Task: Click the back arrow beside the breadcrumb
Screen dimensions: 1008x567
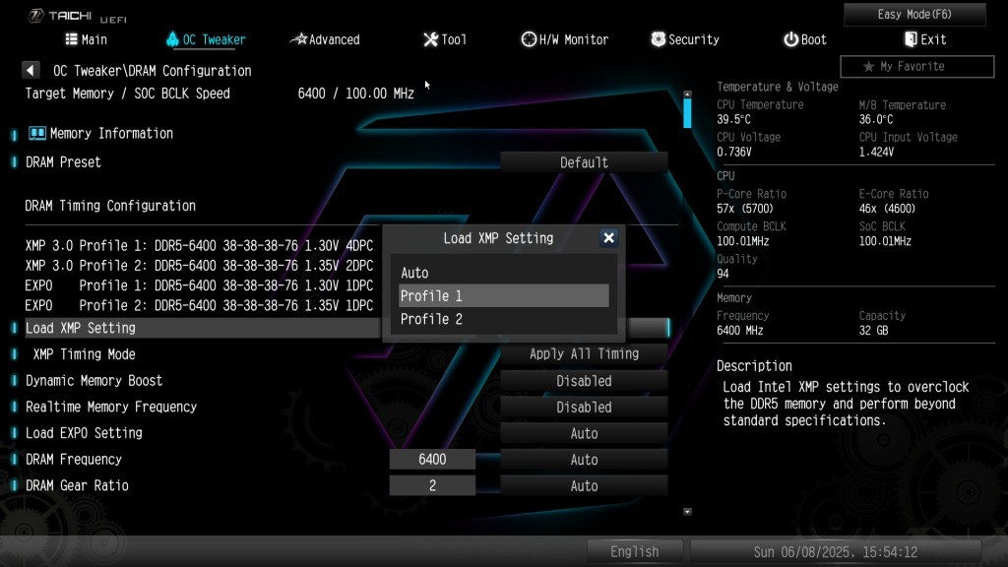Action: (31, 71)
